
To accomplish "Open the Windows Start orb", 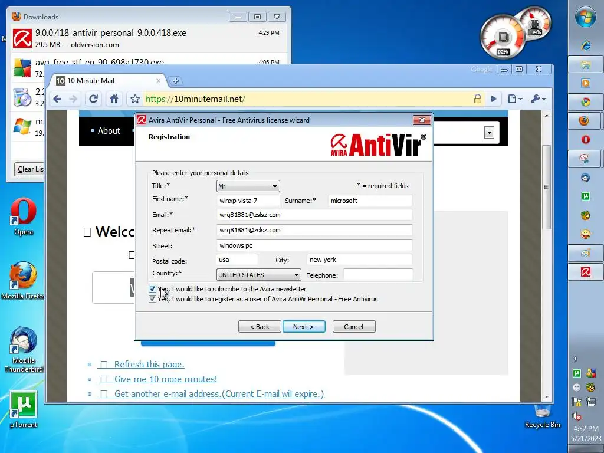I will [x=586, y=17].
